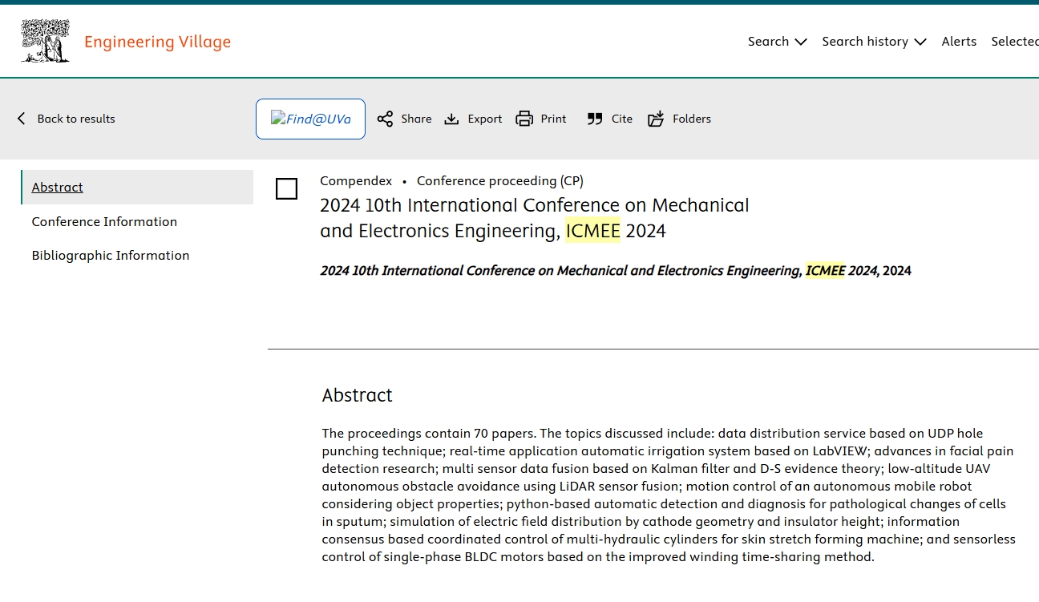Click the Share network icon
The width and height of the screenshot is (1039, 602).
[386, 119]
